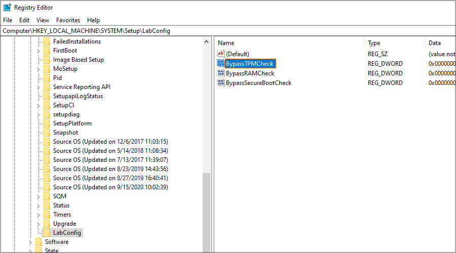Viewport: 456px width, 253px height.
Task: Click the BypassSecureBootCheck DWORD icon
Action: coord(220,83)
